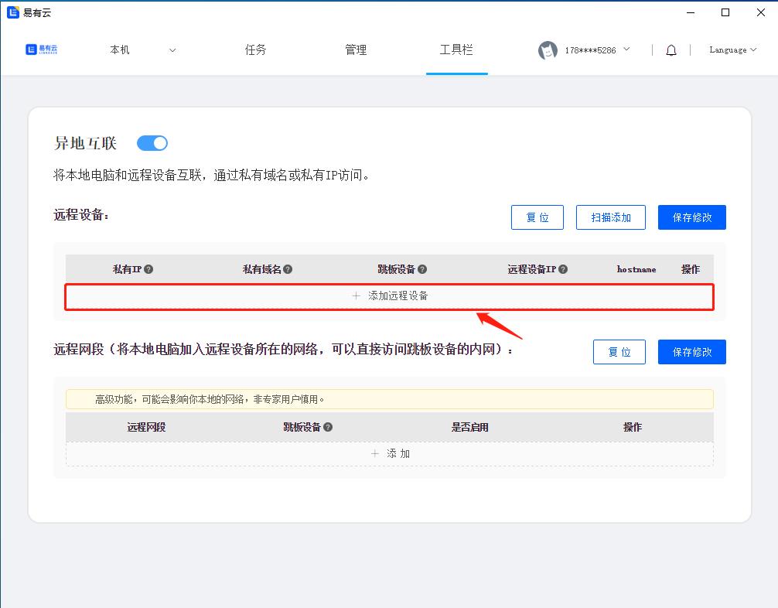The image size is (778, 608).
Task: Toggle the 异地互联 switch off
Action: click(x=152, y=143)
